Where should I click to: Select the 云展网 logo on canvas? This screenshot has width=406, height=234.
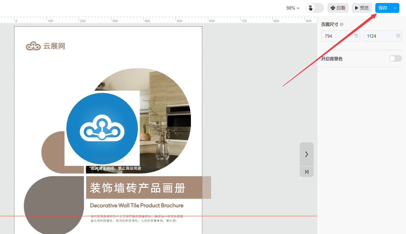pyautogui.click(x=46, y=46)
